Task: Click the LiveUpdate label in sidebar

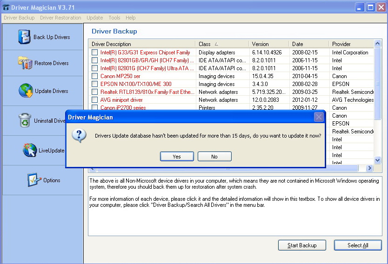Action: click(51, 150)
